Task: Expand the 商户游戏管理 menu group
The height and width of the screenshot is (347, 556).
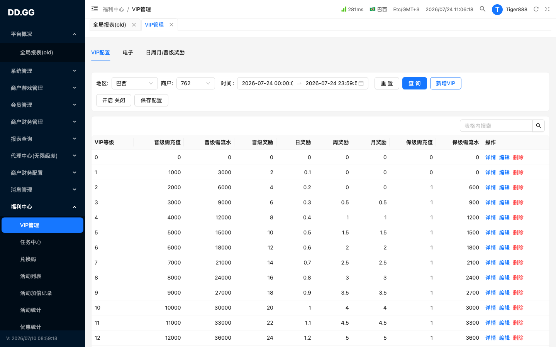Action: point(42,88)
